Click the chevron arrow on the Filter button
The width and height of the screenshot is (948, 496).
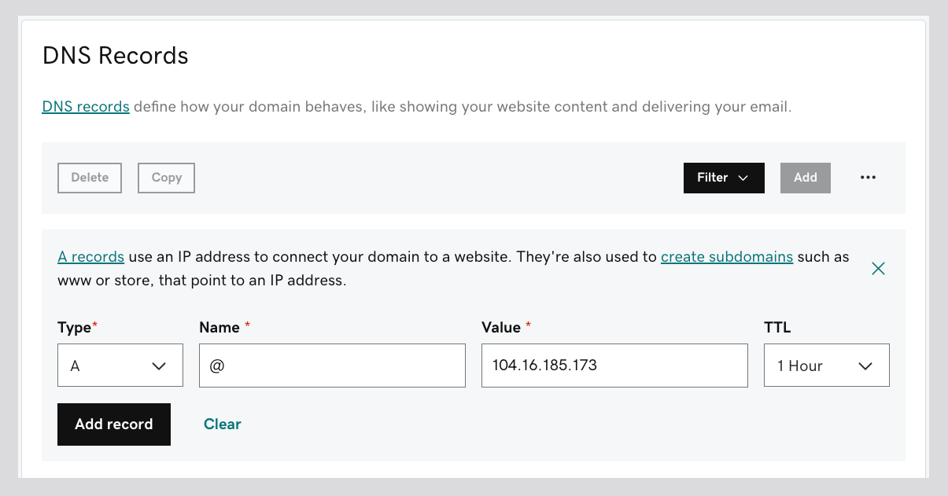click(743, 178)
